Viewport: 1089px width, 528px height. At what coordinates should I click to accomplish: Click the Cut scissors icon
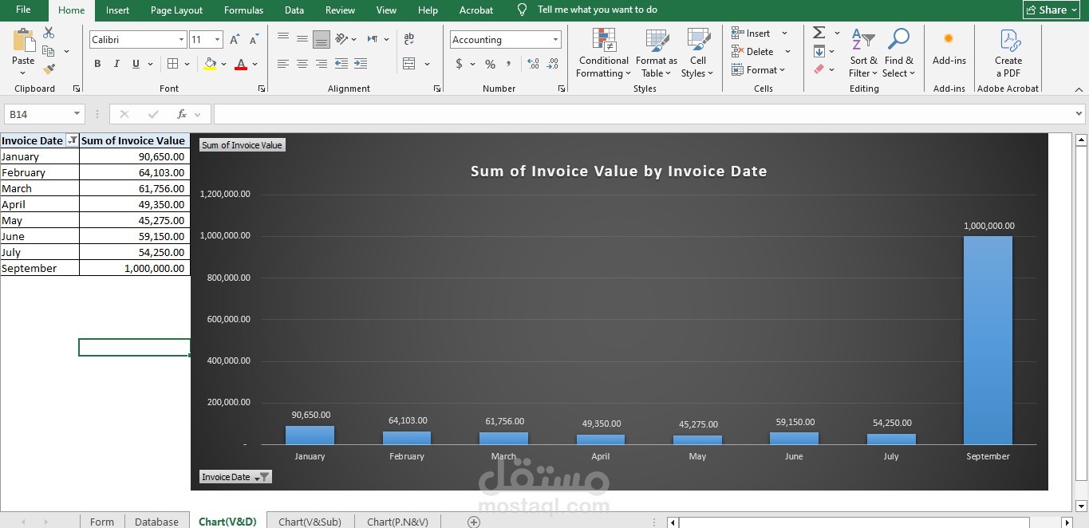(x=49, y=33)
